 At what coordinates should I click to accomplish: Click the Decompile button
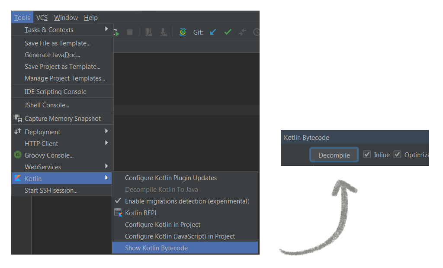[334, 155]
